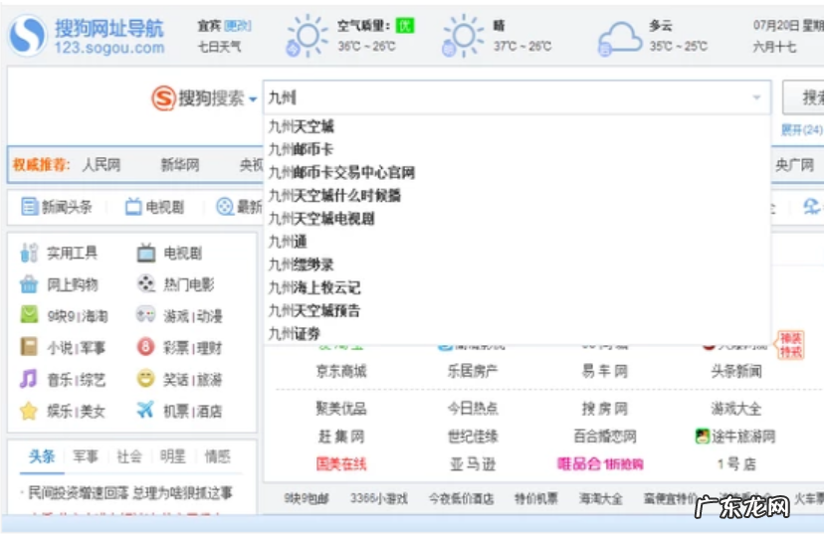Click the search submit button
The height and width of the screenshot is (536, 828).
pyautogui.click(x=804, y=97)
